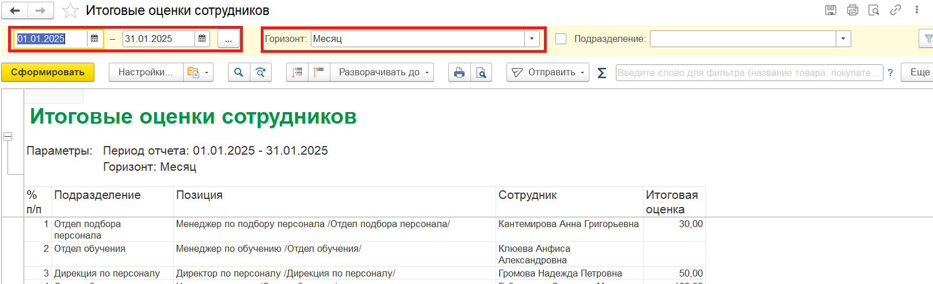Screen dimensions: 933x284
Task: Click the forward navigation arrow
Action: (x=40, y=10)
